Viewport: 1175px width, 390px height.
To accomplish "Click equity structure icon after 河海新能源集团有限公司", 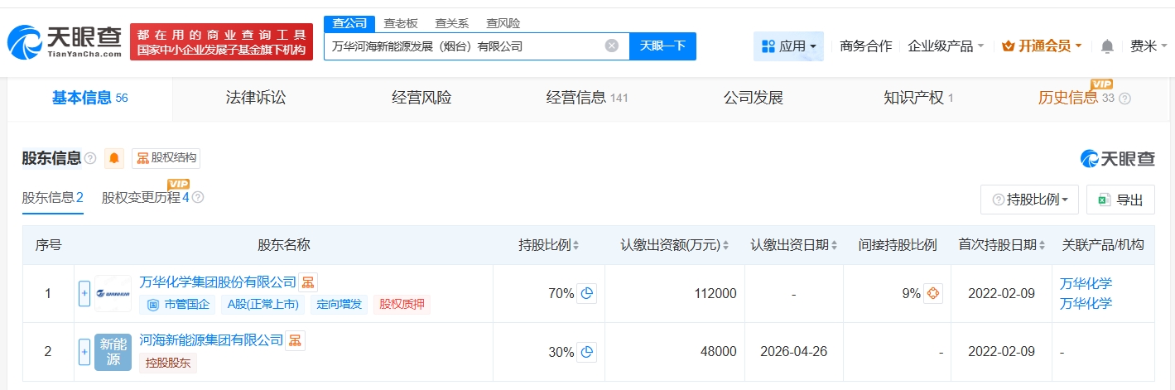I will pos(295,340).
